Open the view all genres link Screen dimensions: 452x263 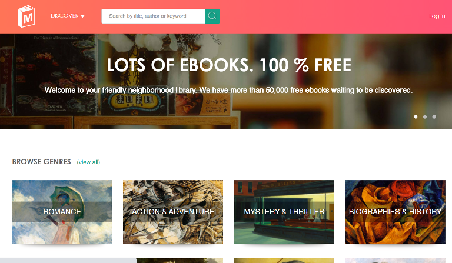click(x=88, y=162)
